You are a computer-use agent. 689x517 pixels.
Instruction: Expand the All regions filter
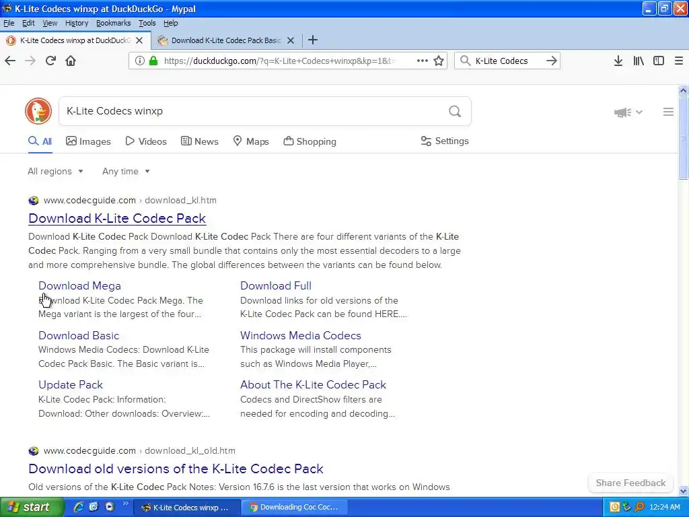click(x=55, y=172)
